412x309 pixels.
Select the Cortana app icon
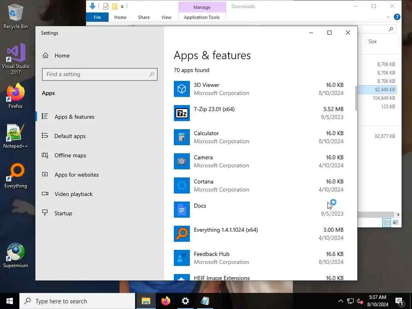coord(181,186)
